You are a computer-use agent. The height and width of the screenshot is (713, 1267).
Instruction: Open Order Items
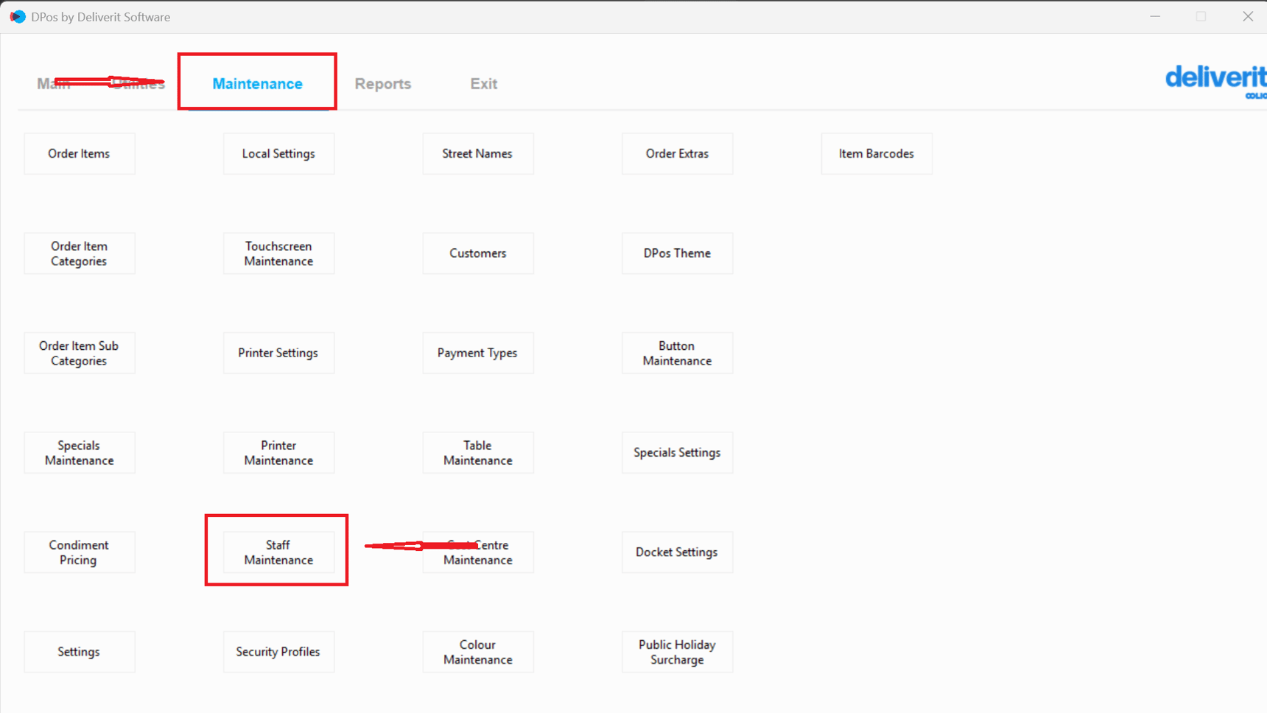(x=79, y=154)
